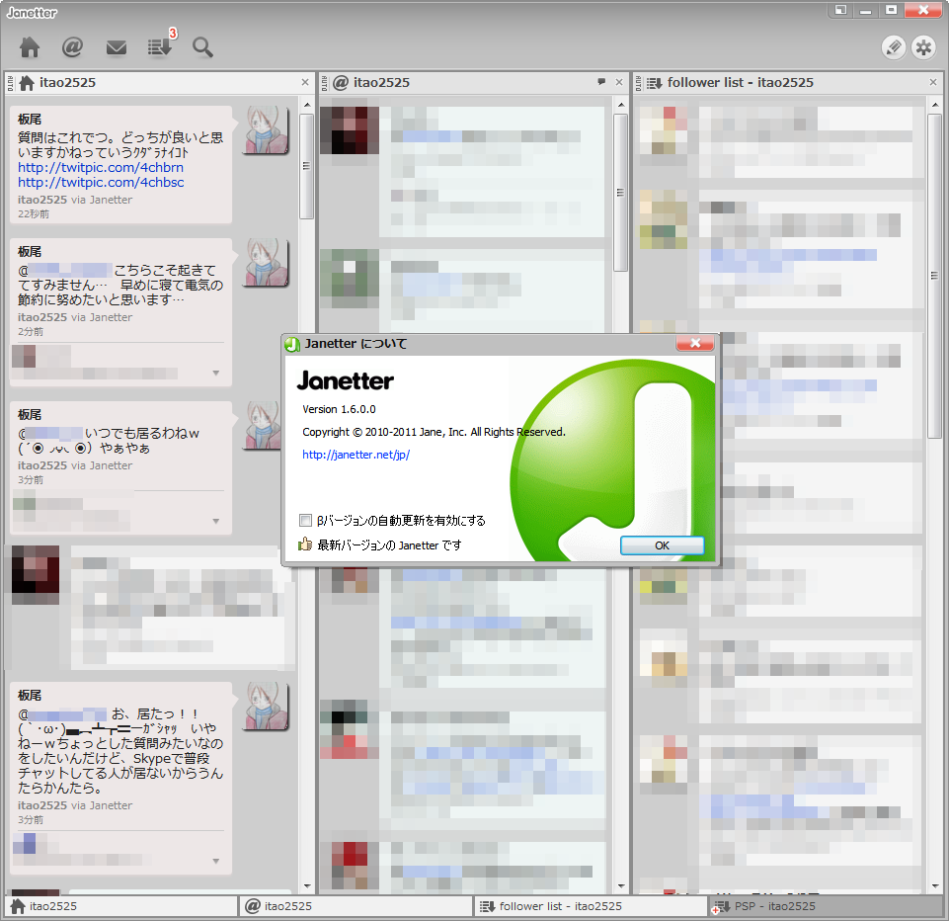949x921 pixels.
Task: Switch to PSP - itao2525 bottom tab
Action: point(827,906)
